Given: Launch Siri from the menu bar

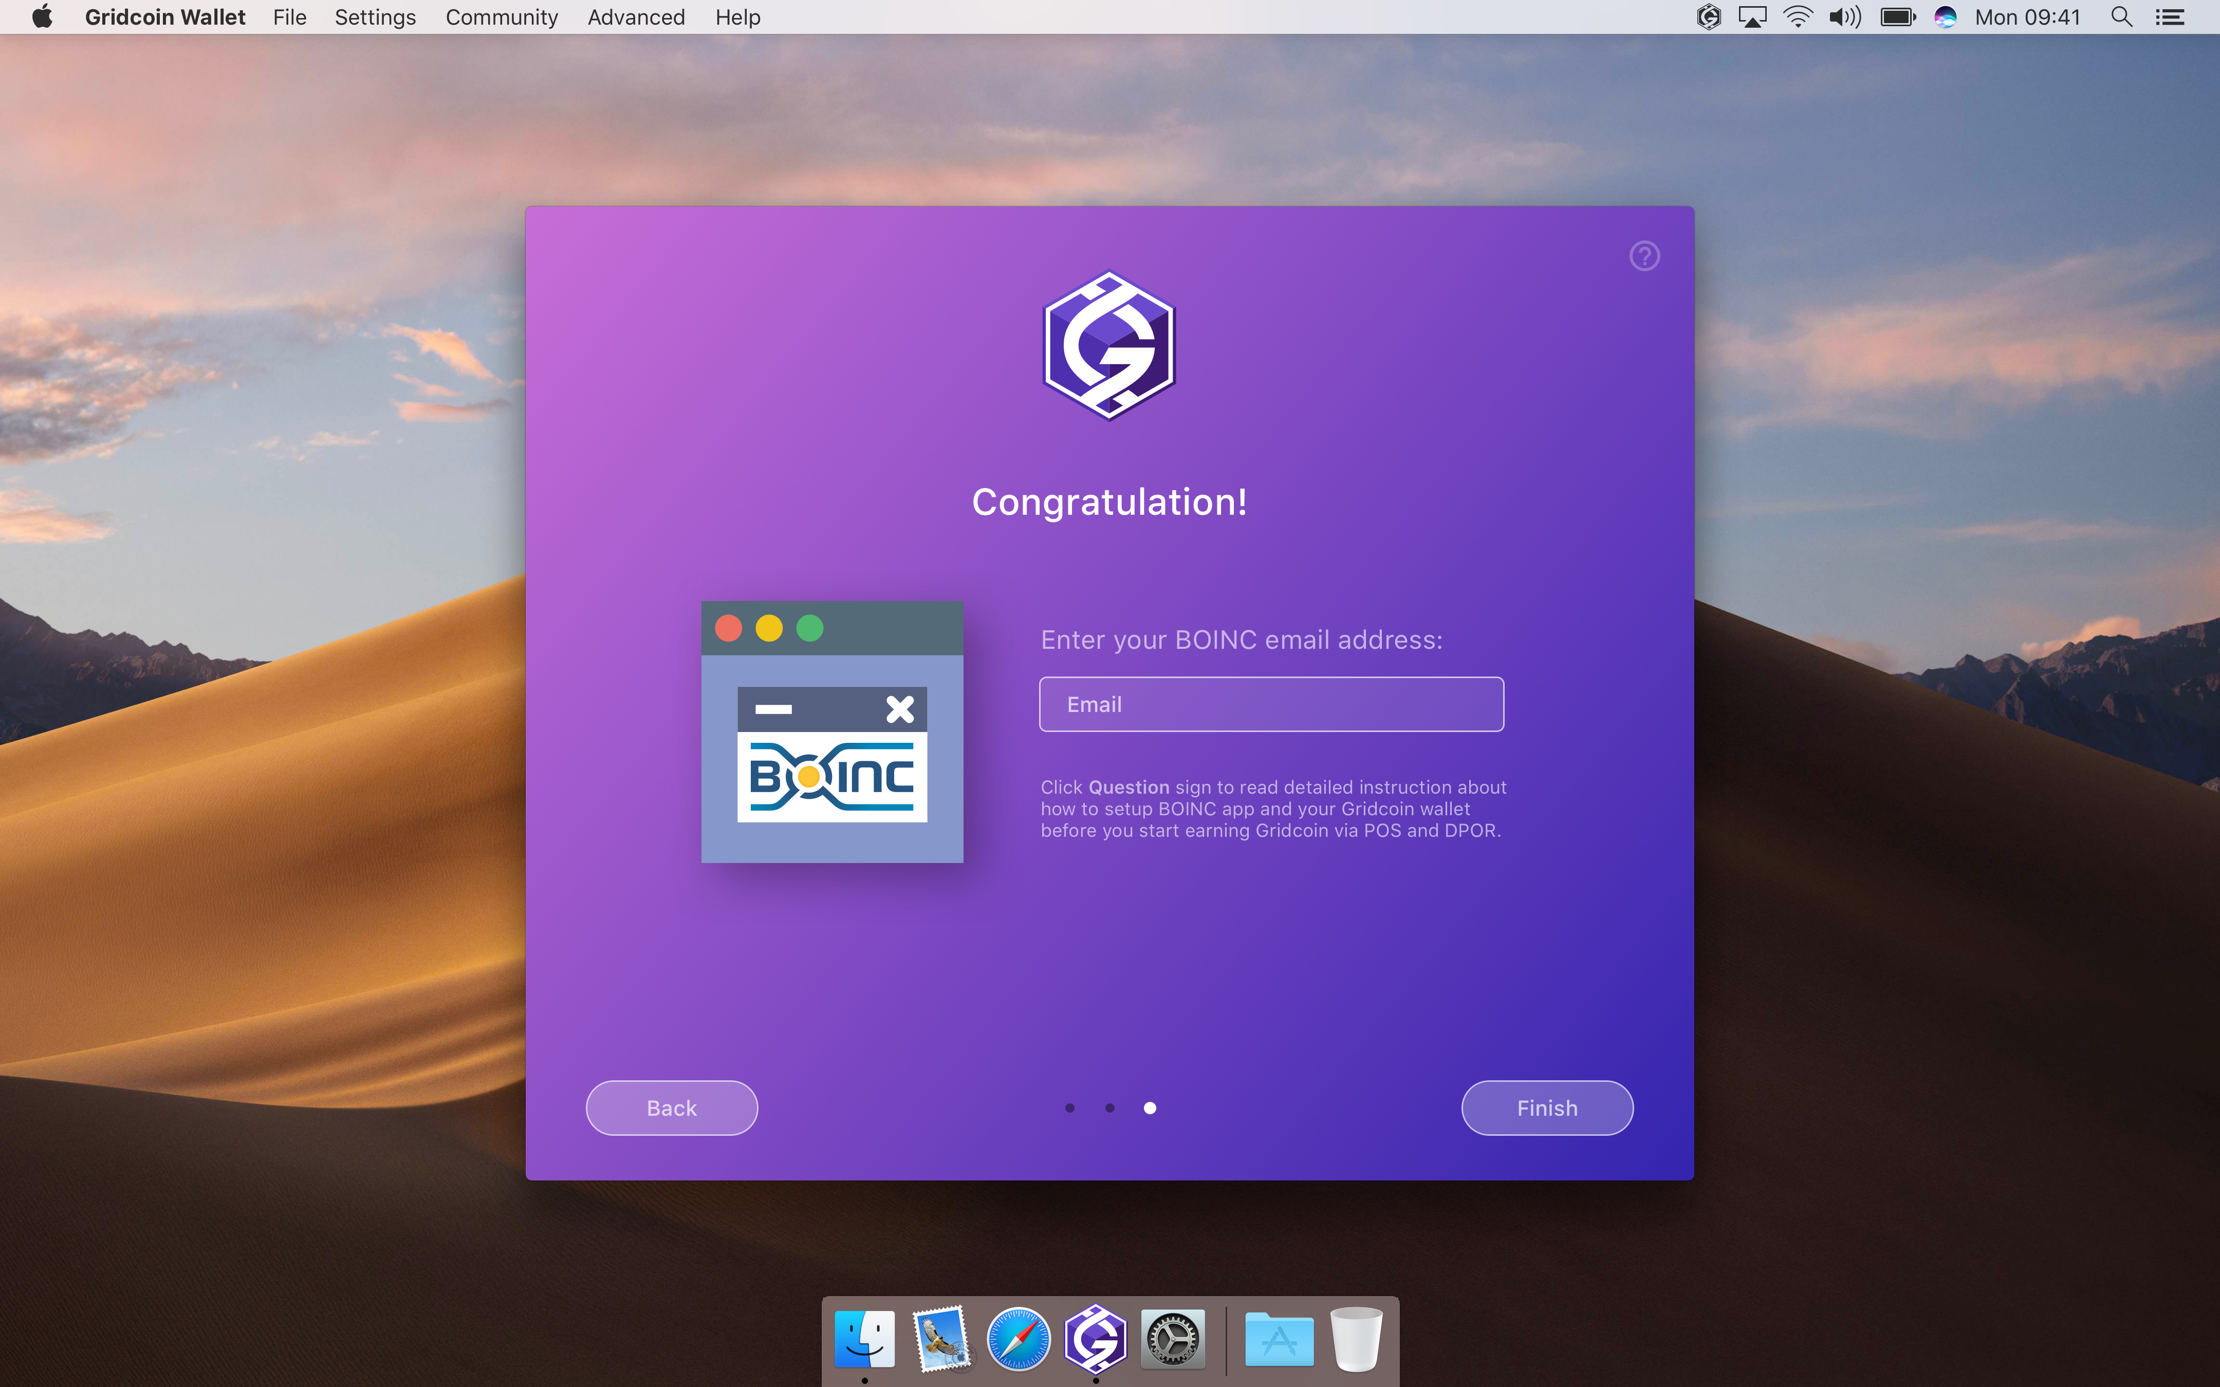Looking at the screenshot, I should (x=1945, y=16).
